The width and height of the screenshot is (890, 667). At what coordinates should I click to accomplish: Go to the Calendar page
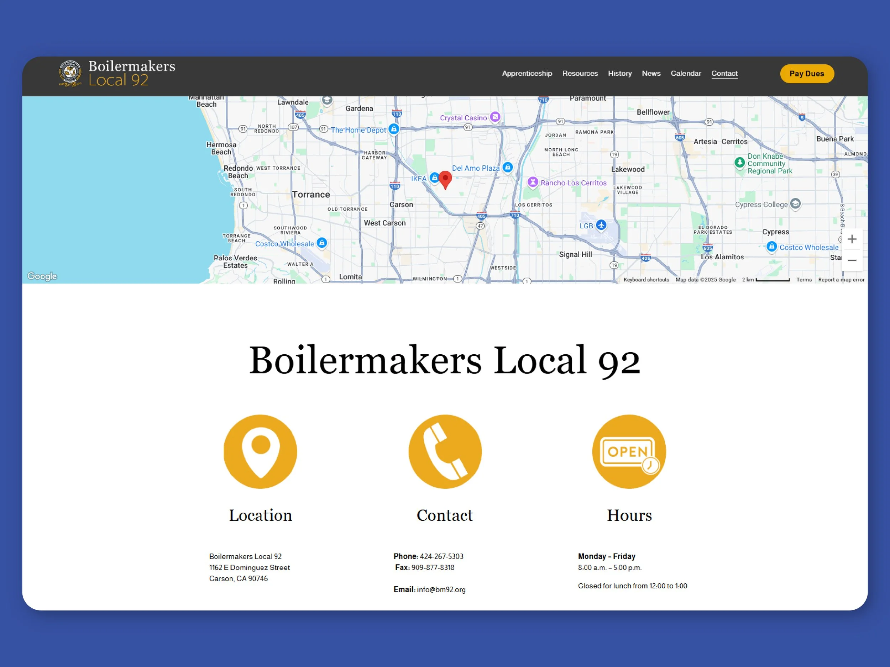(686, 74)
